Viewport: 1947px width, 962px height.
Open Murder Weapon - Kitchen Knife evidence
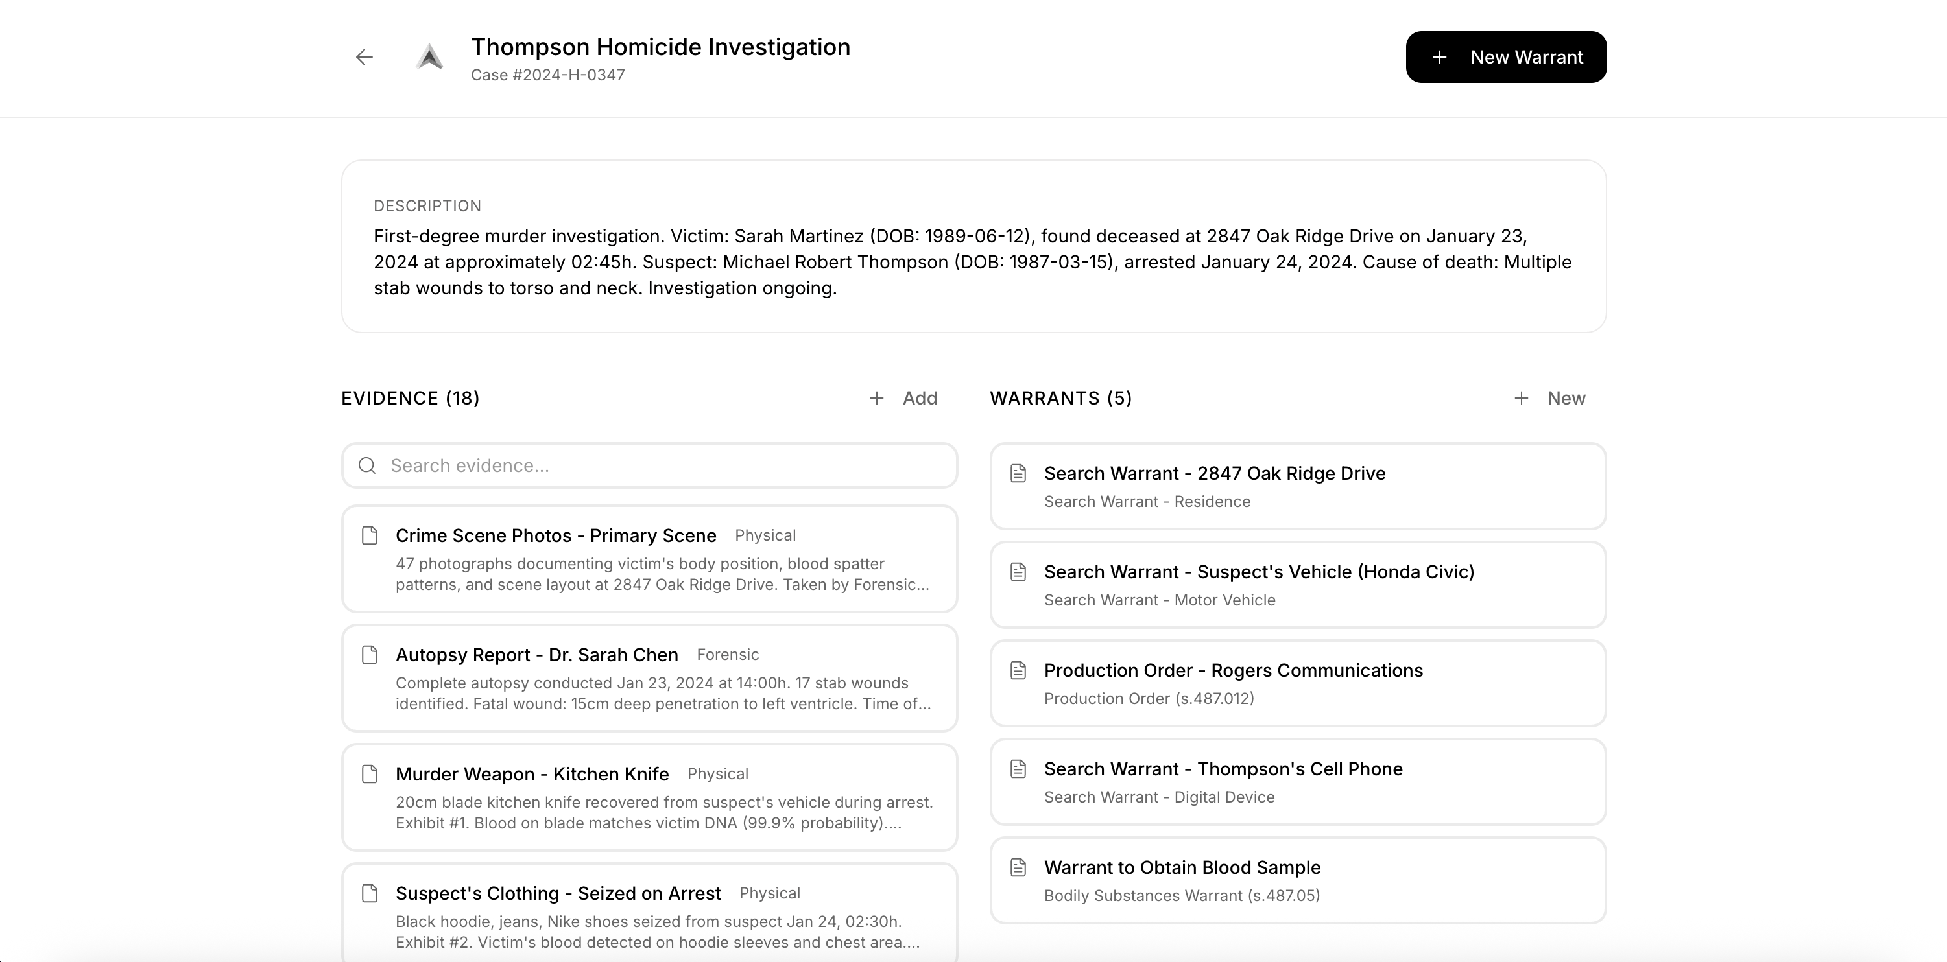(532, 774)
